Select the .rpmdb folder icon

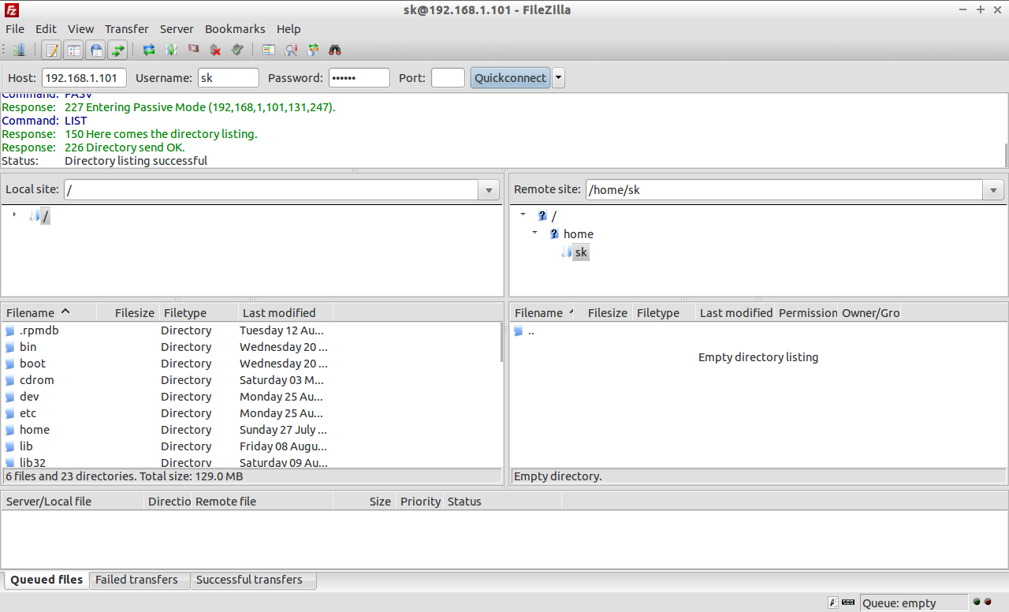pos(10,331)
